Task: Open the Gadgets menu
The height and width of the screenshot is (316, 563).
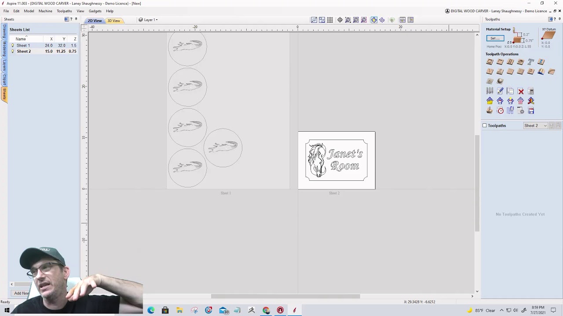Action: [95, 11]
